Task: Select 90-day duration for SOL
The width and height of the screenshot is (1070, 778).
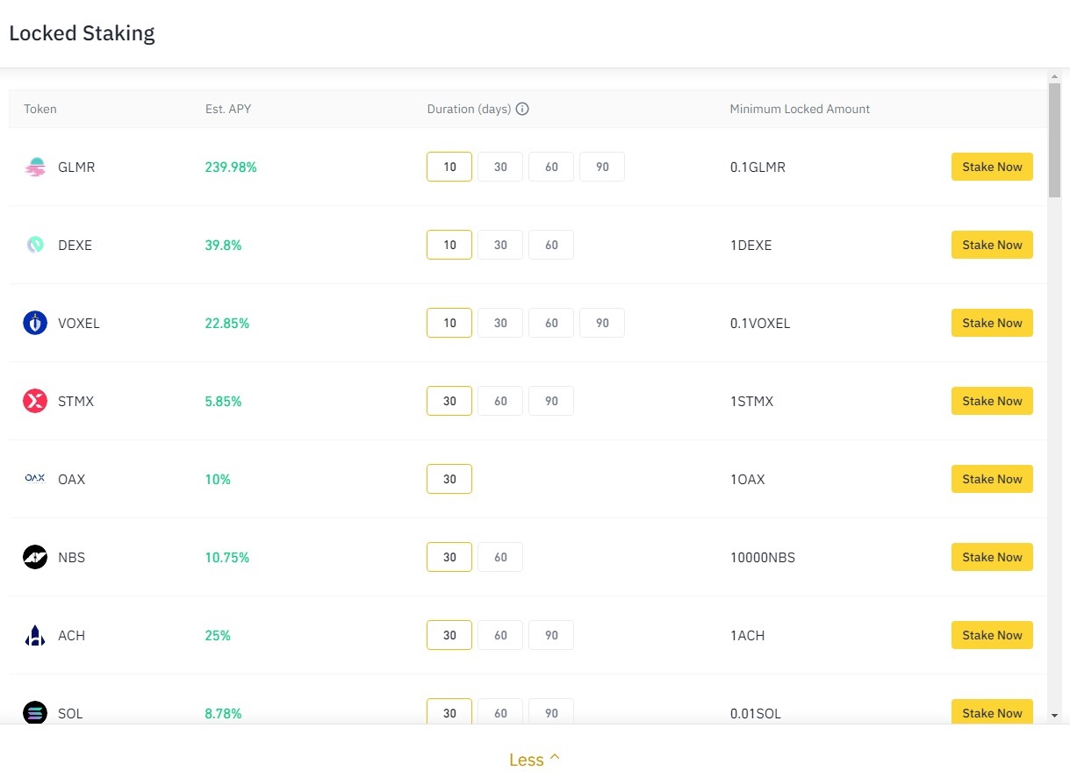Action: tap(551, 711)
